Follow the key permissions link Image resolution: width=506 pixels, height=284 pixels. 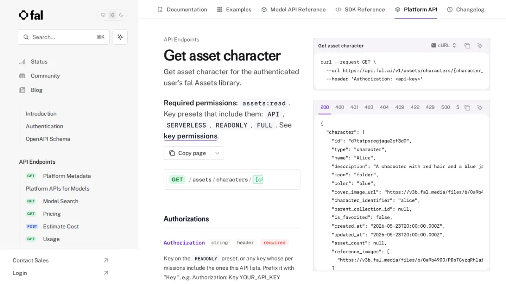tap(191, 136)
